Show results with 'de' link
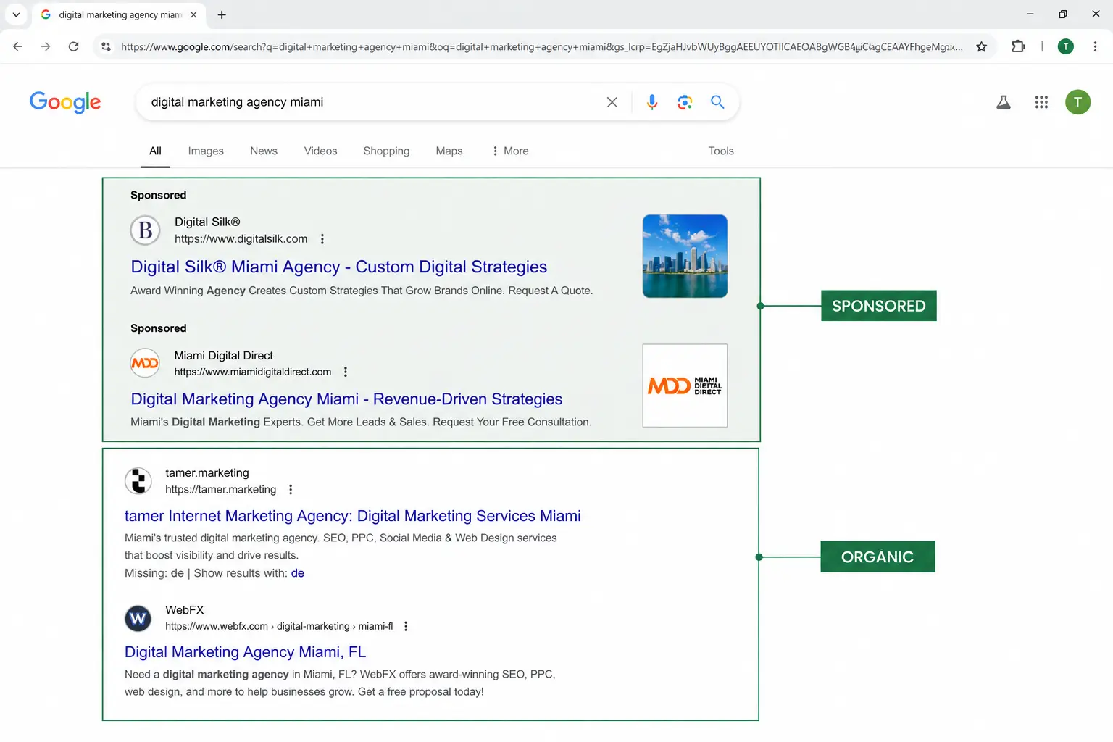This screenshot has width=1113, height=742. (x=298, y=573)
